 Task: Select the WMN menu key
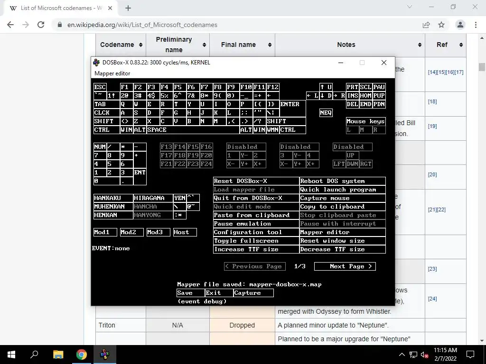pyautogui.click(x=273, y=130)
